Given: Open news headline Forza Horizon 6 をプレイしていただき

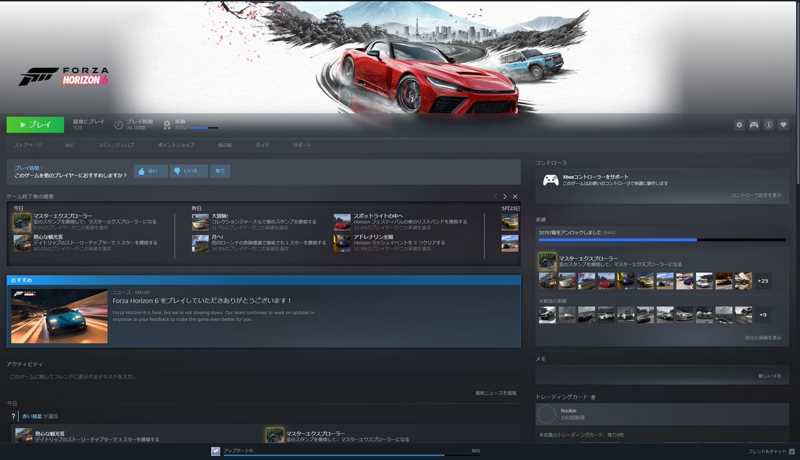Looking at the screenshot, I should (x=203, y=301).
